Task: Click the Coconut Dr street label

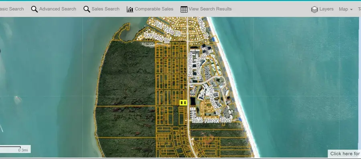Action: 157,38
